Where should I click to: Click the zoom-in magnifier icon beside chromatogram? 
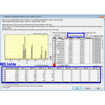[50, 57]
